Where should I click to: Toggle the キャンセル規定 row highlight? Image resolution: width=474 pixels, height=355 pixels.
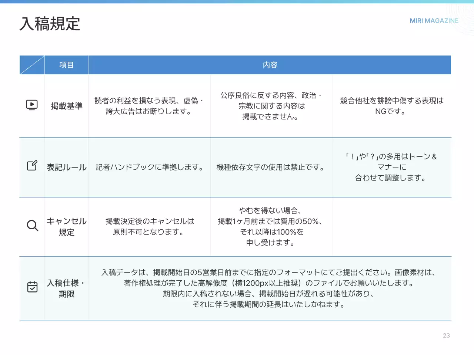coord(237,227)
